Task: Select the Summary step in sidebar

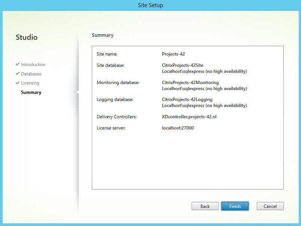Action: [31, 92]
